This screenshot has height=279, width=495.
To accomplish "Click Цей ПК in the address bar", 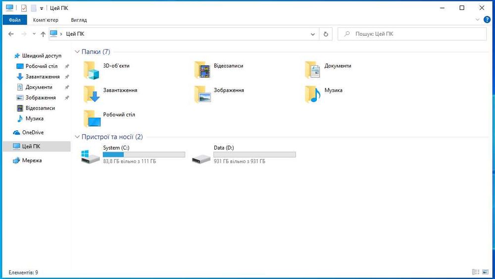I will pyautogui.click(x=75, y=34).
